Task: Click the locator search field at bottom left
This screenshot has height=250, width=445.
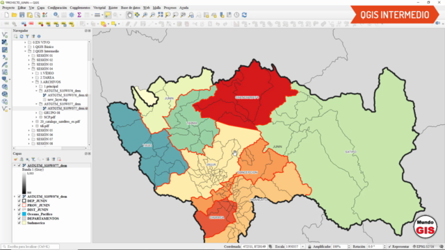Action: tap(30, 247)
